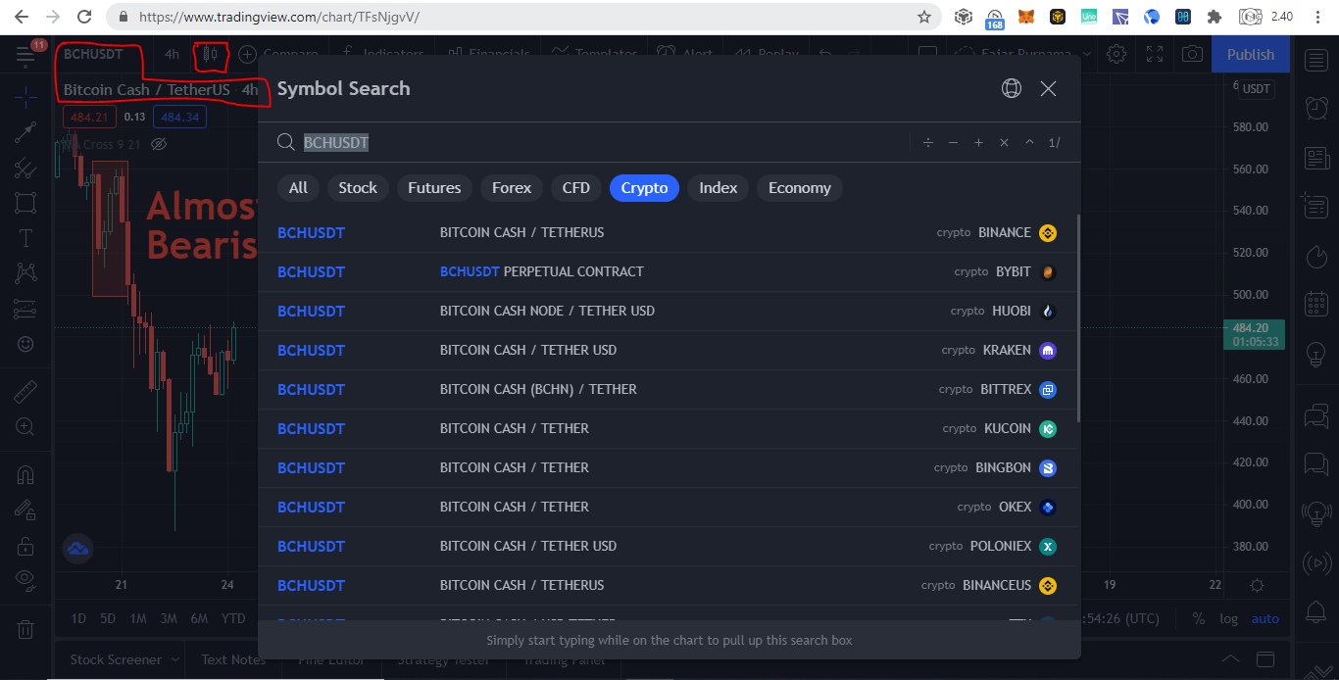
Task: Click the trash Remove Drawings icon
Action: 25,629
